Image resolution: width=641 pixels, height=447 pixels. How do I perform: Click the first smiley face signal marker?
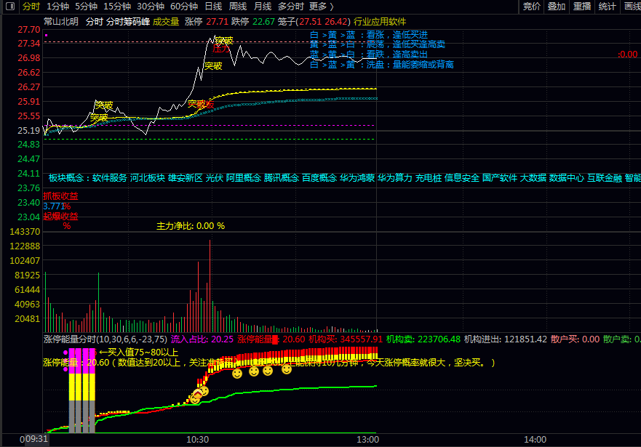(x=195, y=398)
